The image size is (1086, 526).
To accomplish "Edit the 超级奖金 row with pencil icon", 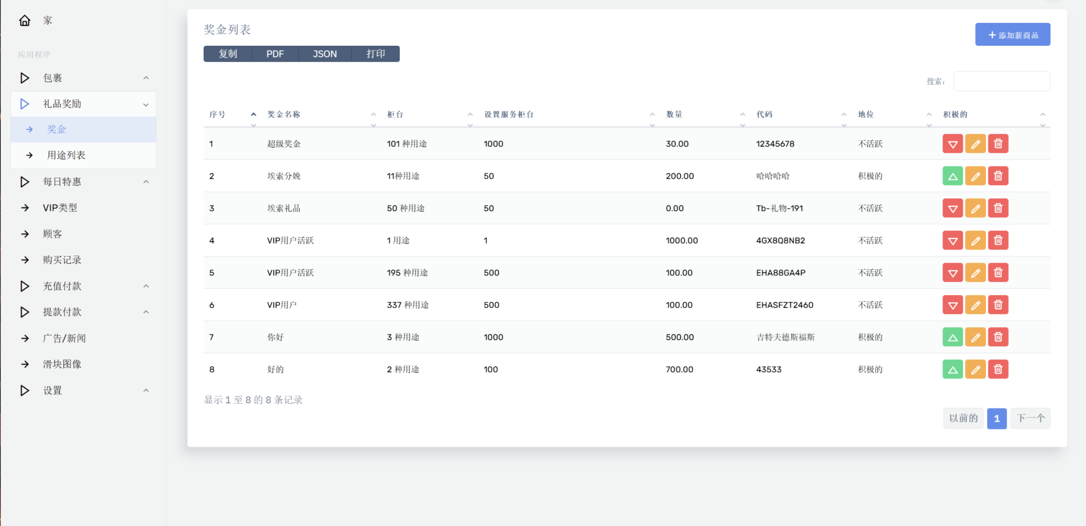I will pyautogui.click(x=975, y=144).
